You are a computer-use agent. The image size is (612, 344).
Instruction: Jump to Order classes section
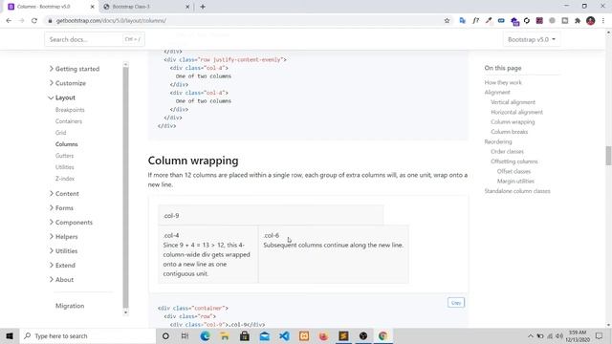(507, 151)
